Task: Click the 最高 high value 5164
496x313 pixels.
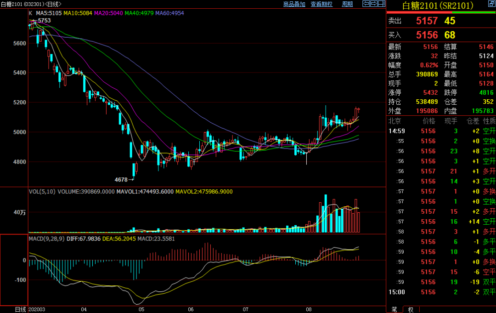Action: tap(486, 74)
